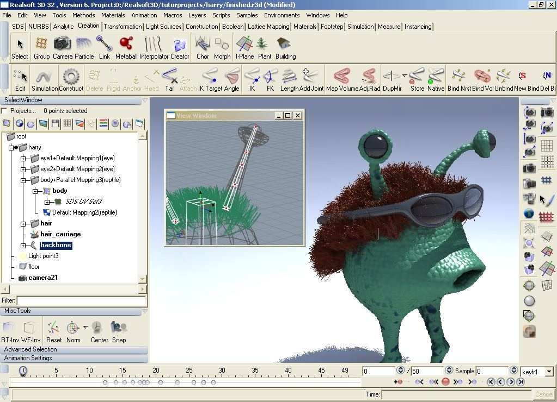Switch to the Lattice Mapping tab
The width and height of the screenshot is (557, 402).
[268, 26]
